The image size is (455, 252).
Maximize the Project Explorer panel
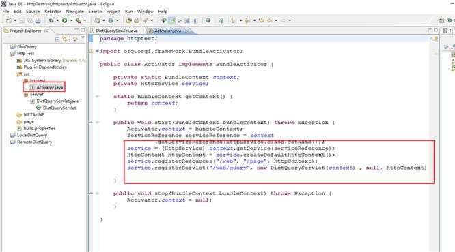point(83,30)
